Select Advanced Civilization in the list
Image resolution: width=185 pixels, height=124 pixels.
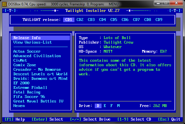pos(37,56)
